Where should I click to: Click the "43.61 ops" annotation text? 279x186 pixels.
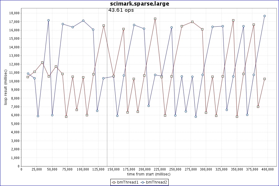tap(121, 10)
